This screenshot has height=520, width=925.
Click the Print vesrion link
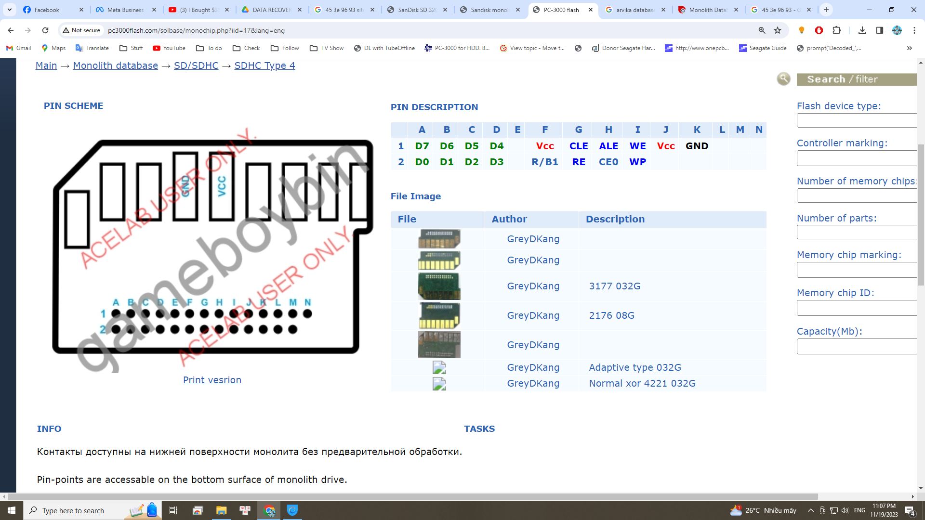212,380
